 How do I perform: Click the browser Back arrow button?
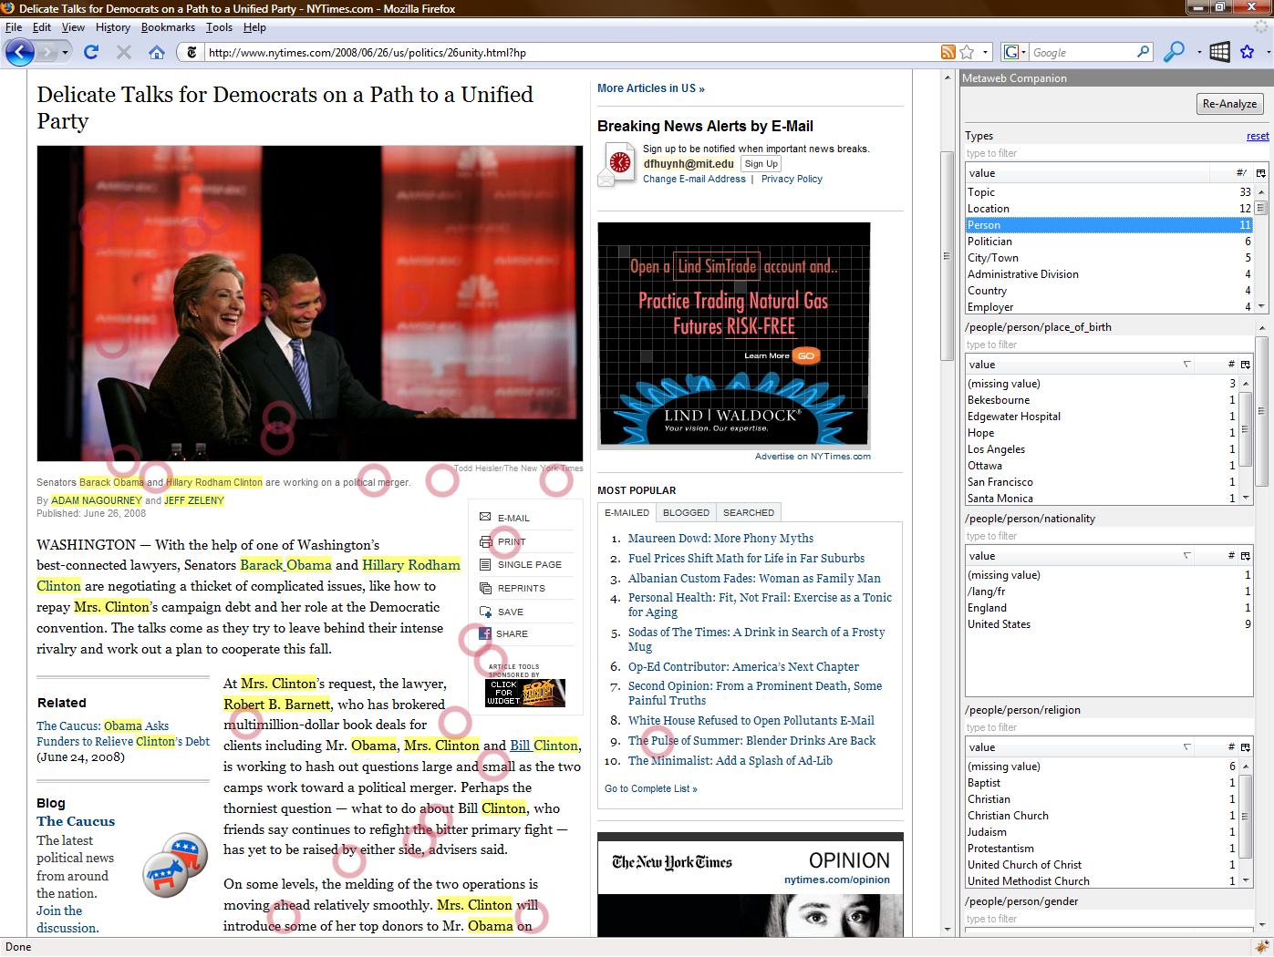20,52
